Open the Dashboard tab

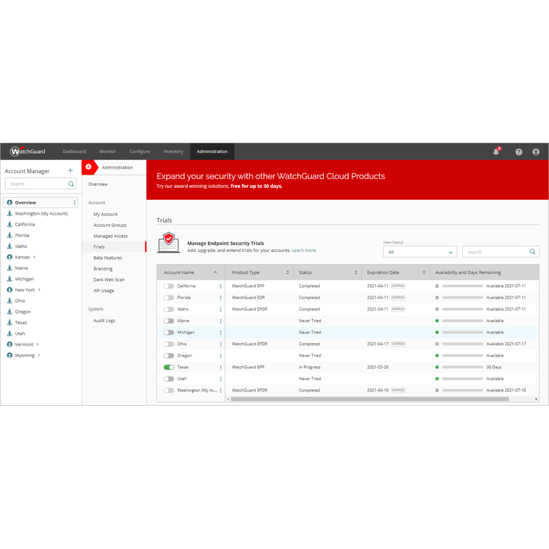click(x=74, y=152)
